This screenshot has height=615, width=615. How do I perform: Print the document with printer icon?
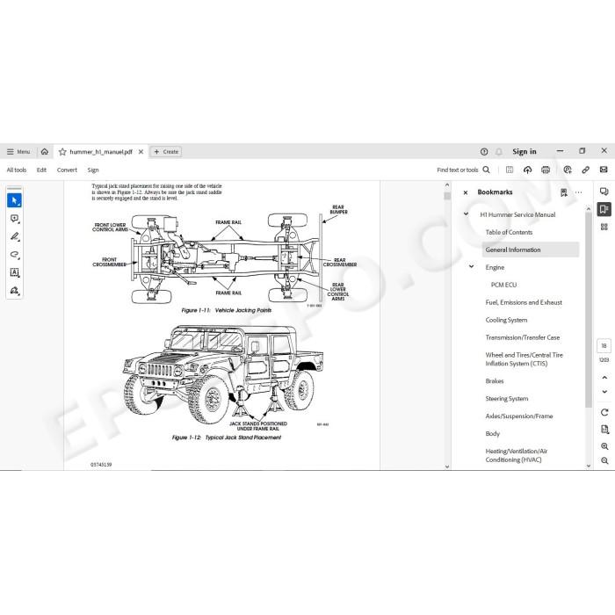tap(546, 170)
